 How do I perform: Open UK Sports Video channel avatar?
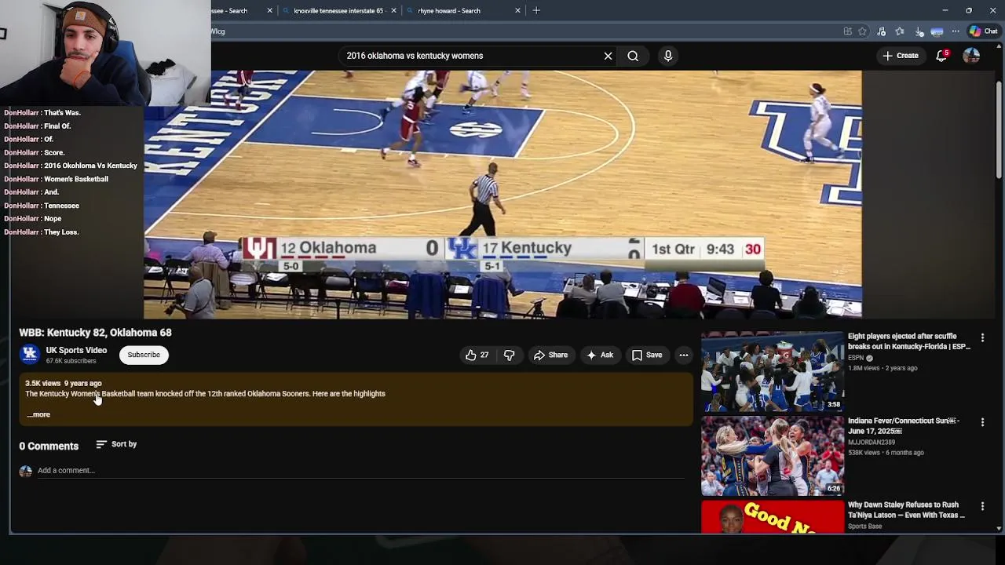30,355
